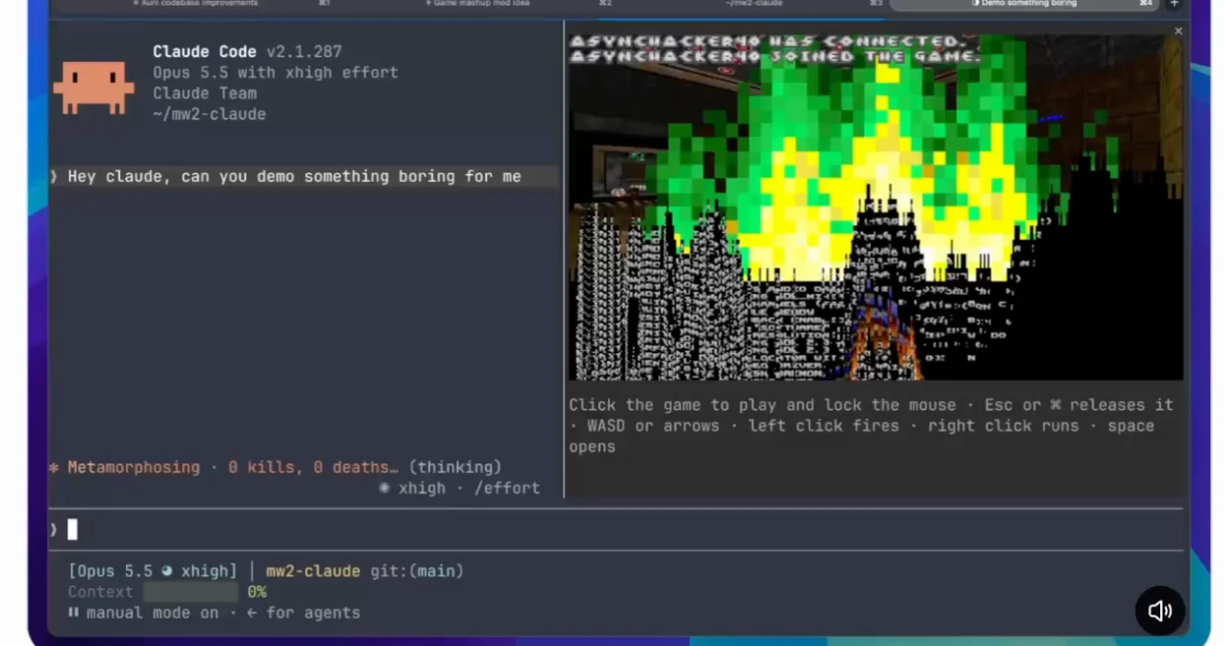Viewport: 1224px width, 646px height.
Task: Click the 'mw2-claude' repo name in status line
Action: (x=313, y=571)
